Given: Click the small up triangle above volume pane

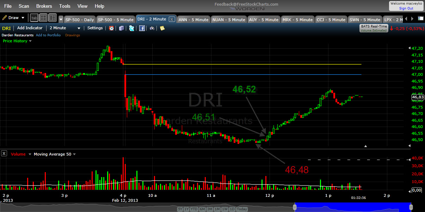Looking at the screenshot, I should (x=365, y=146).
